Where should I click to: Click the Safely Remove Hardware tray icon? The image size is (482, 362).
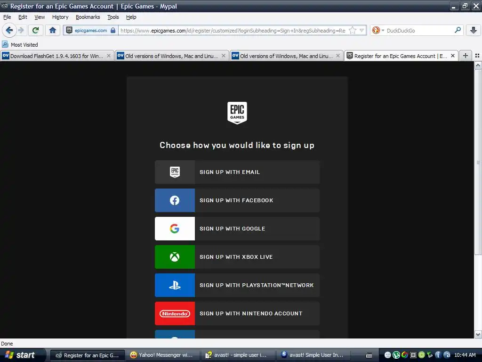[430, 355]
